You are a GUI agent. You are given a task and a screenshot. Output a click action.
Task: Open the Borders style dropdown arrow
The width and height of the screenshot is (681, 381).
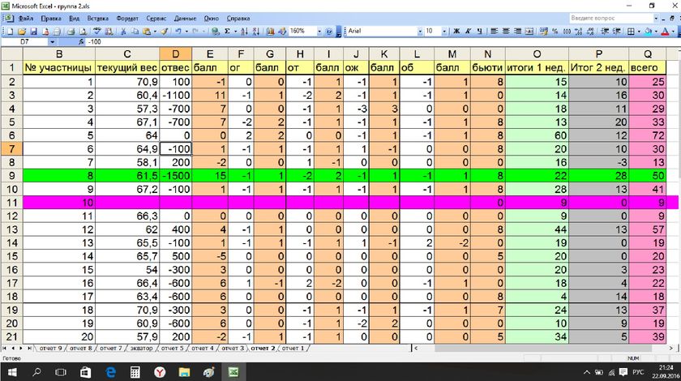click(x=639, y=32)
